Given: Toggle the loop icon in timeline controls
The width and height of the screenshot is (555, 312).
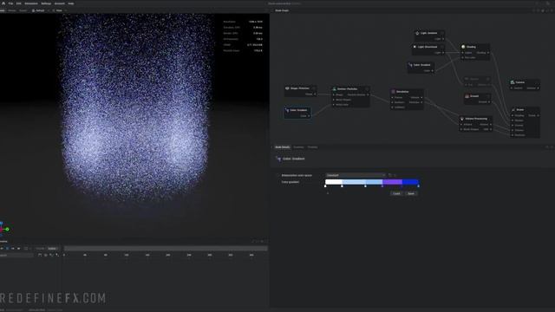Looking at the screenshot, I should coord(26,249).
